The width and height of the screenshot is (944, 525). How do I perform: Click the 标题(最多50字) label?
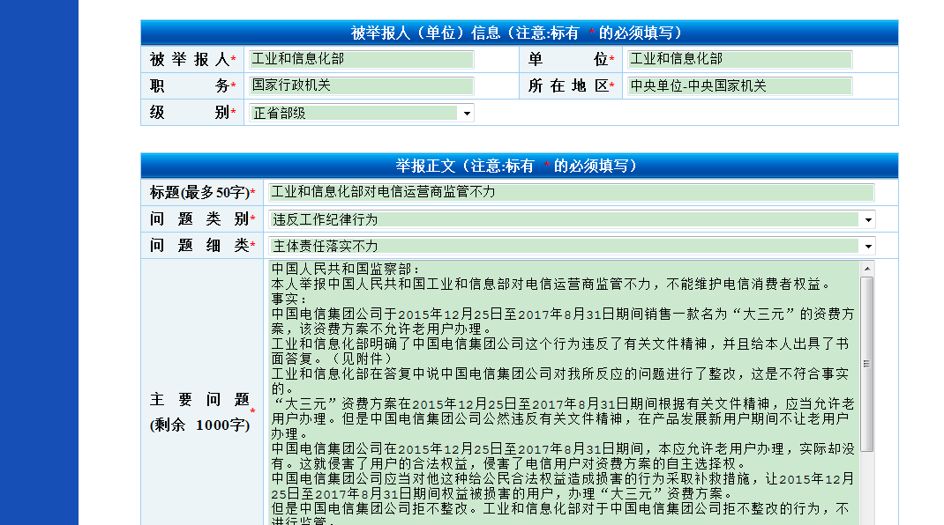(x=200, y=193)
